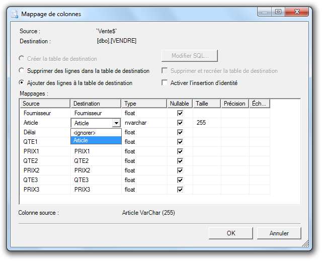Select 'Ajouter des lignes' radio option
Viewport: 324px width, 261px height.
pyautogui.click(x=22, y=83)
